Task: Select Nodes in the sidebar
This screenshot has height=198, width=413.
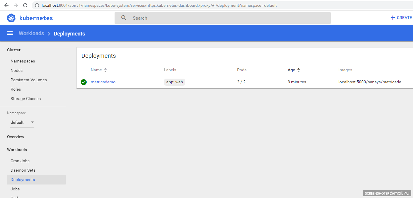Action: click(16, 70)
